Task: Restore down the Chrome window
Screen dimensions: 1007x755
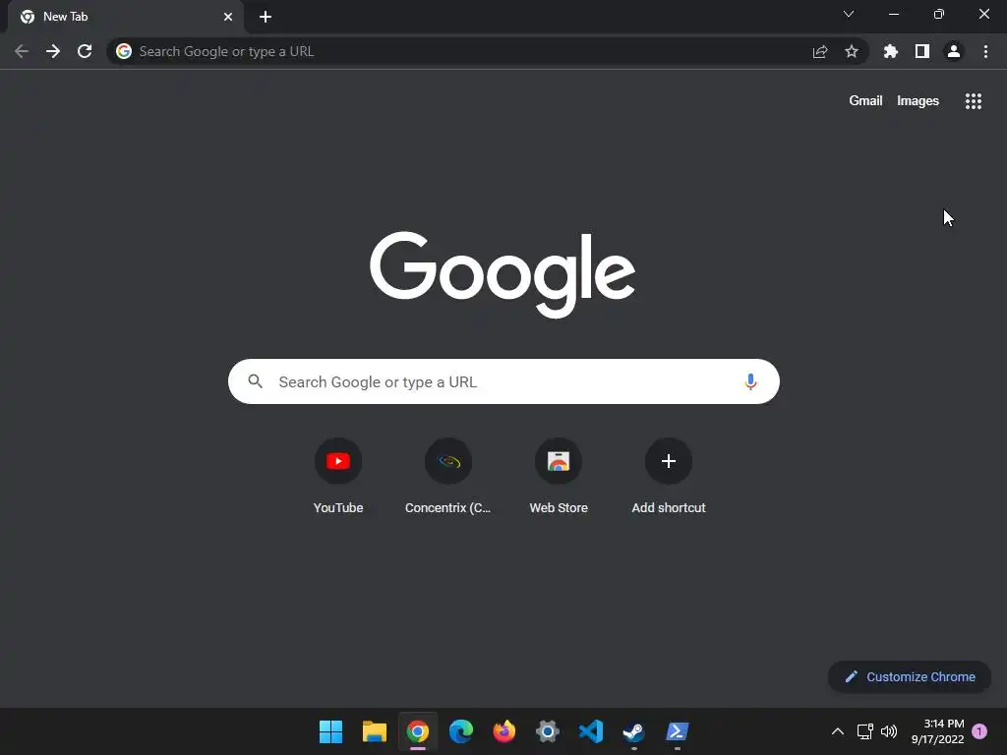Action: 939,14
